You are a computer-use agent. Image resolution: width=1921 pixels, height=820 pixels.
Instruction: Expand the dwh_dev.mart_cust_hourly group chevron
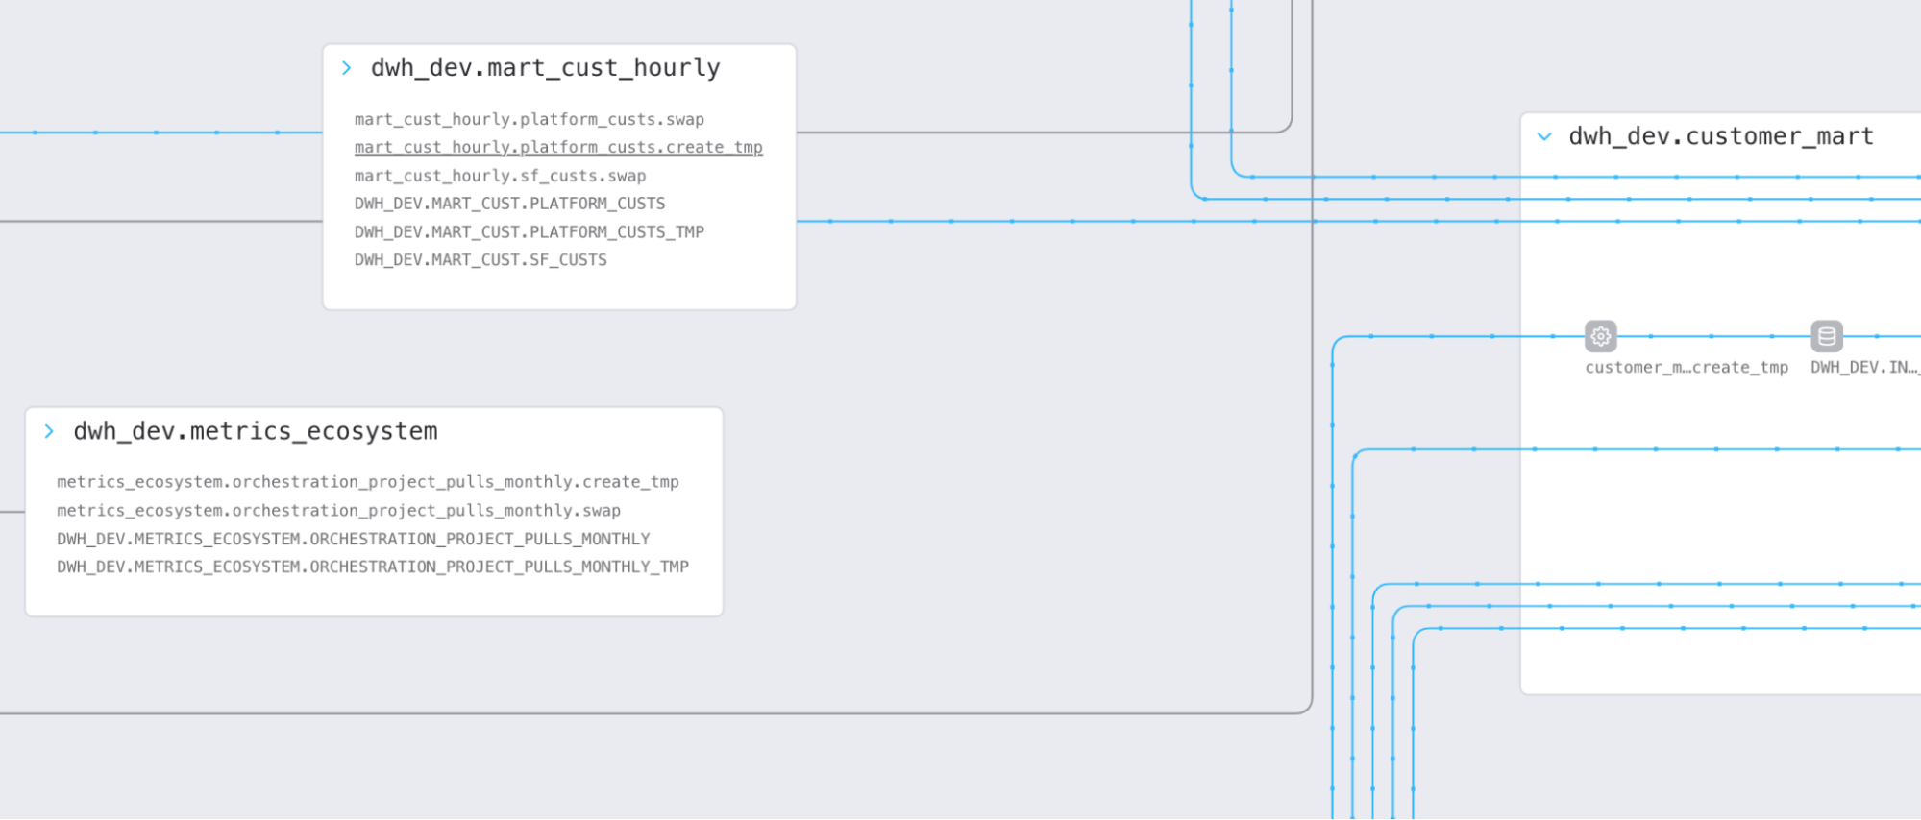click(x=347, y=68)
